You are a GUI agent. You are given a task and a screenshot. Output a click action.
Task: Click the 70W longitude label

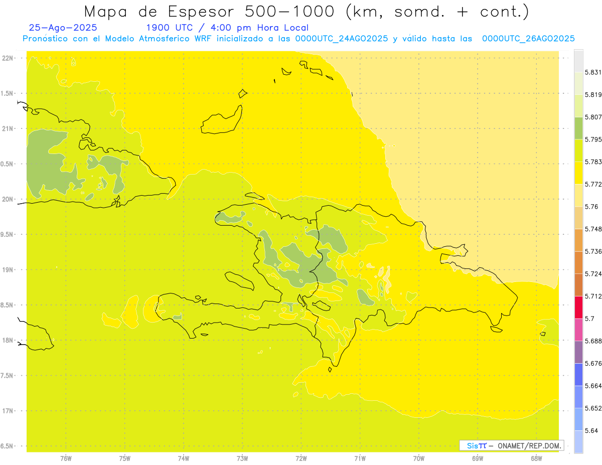click(418, 458)
